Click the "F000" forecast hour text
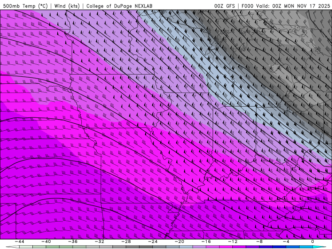Viewport: 332px width, 249px height. [247, 6]
